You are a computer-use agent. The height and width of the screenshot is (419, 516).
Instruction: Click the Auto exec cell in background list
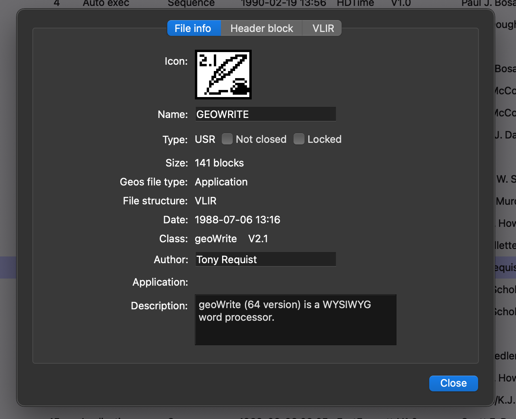click(x=106, y=3)
